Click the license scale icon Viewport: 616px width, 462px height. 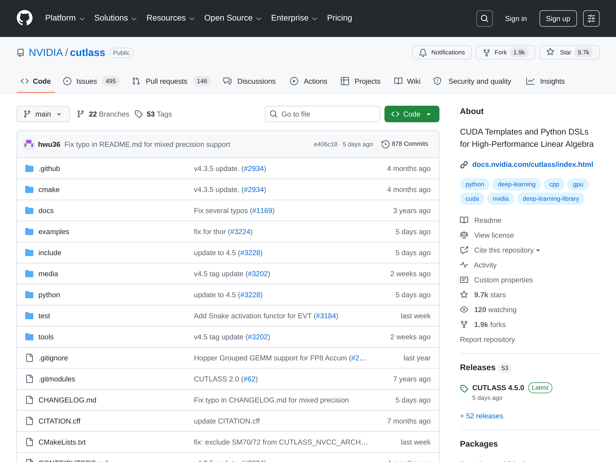click(x=464, y=235)
